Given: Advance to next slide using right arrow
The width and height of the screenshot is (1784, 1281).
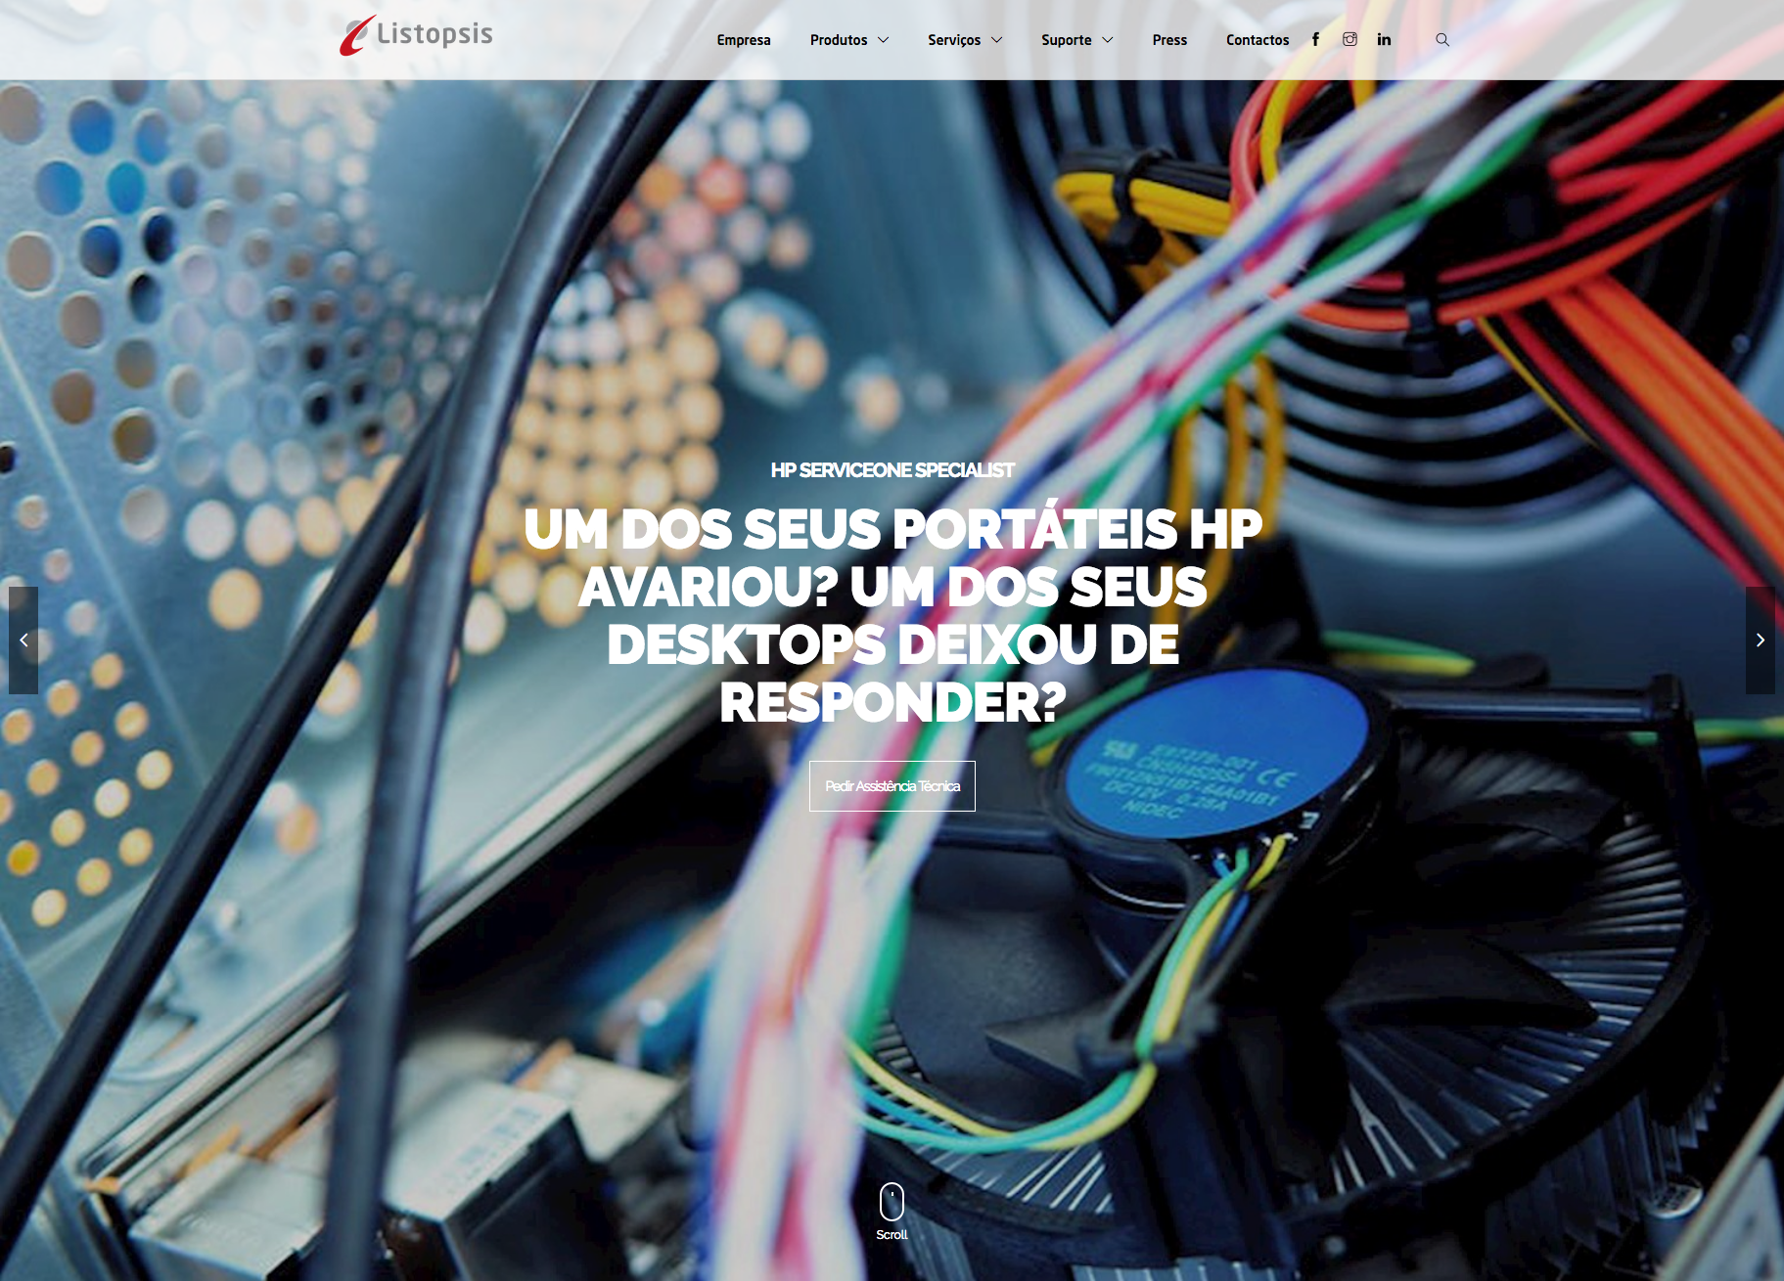Looking at the screenshot, I should pos(1760,640).
